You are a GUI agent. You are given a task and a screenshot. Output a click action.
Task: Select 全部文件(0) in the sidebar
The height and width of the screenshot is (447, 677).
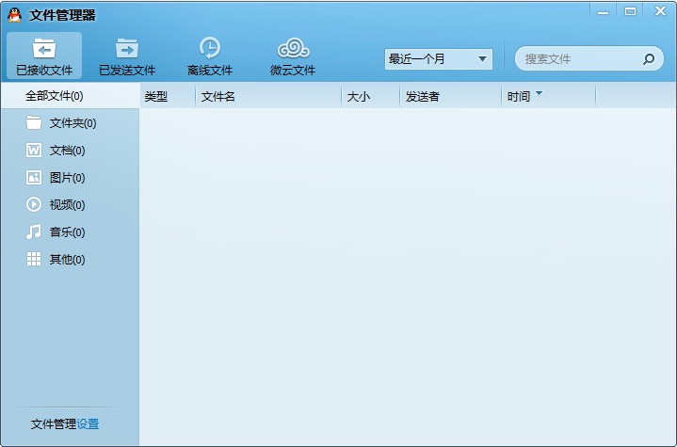[70, 96]
